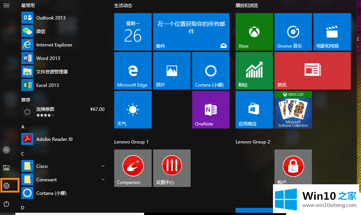Open WeChat (微信) app

(63, 31)
